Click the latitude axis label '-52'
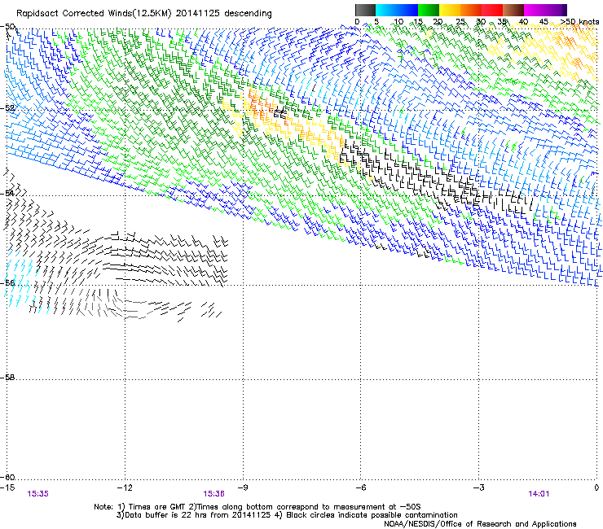Screen dimensions: 603x529 click(x=7, y=108)
